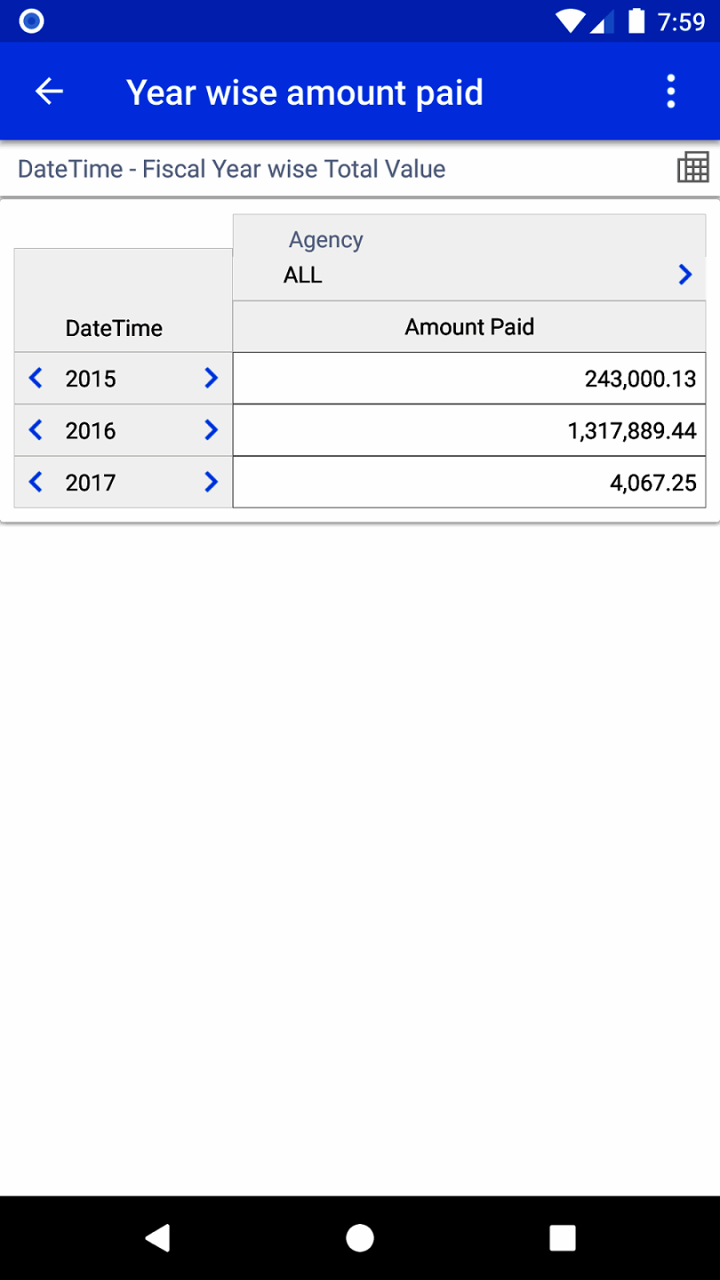Tap the screen recording indicator icon

30,20
